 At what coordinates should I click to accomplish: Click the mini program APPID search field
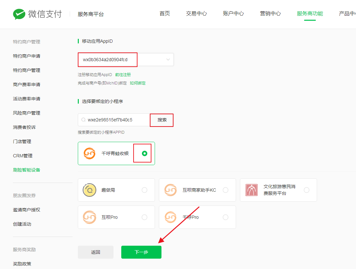point(114,120)
